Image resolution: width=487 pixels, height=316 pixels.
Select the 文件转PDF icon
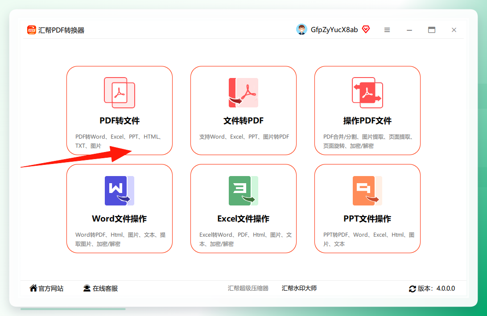[243, 93]
